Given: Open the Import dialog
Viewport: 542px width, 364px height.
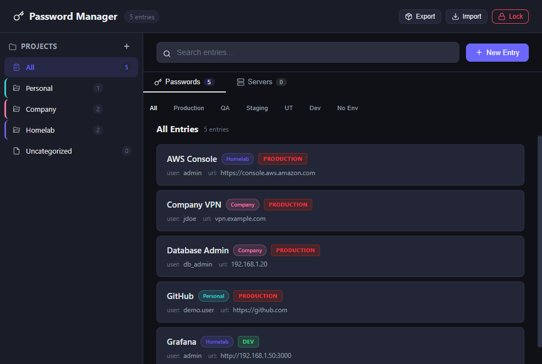Looking at the screenshot, I should (467, 17).
